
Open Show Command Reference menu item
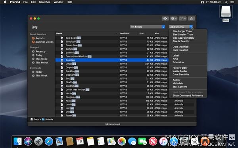[x=188, y=96]
